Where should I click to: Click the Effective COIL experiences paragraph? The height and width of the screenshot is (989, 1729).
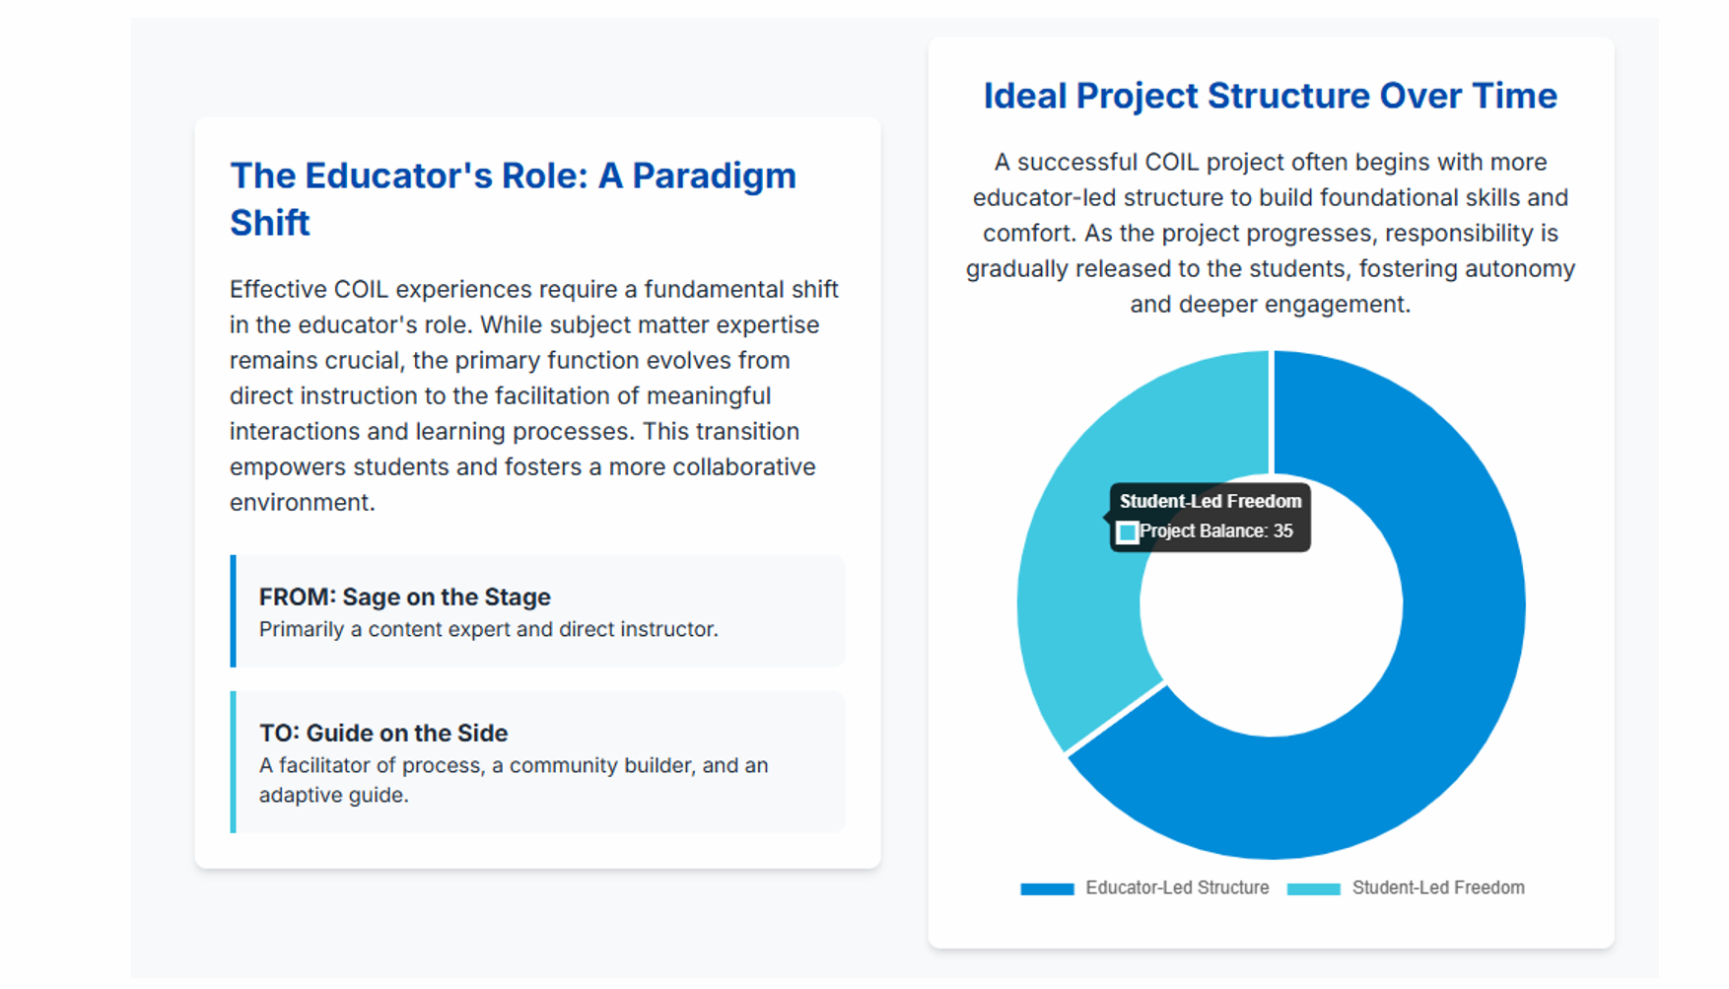(533, 395)
